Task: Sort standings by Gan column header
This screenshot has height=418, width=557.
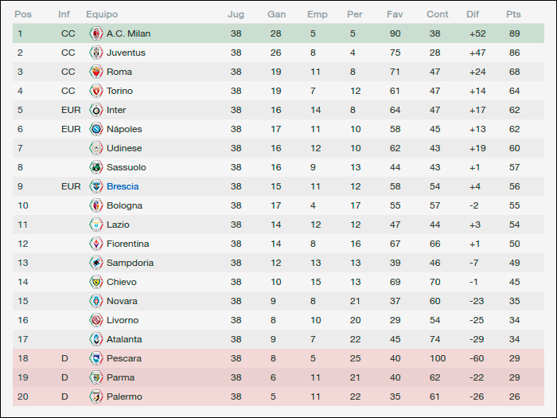Action: pyautogui.click(x=276, y=14)
